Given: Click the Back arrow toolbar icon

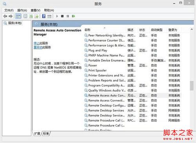Looking at the screenshot, I should pos(5,16).
